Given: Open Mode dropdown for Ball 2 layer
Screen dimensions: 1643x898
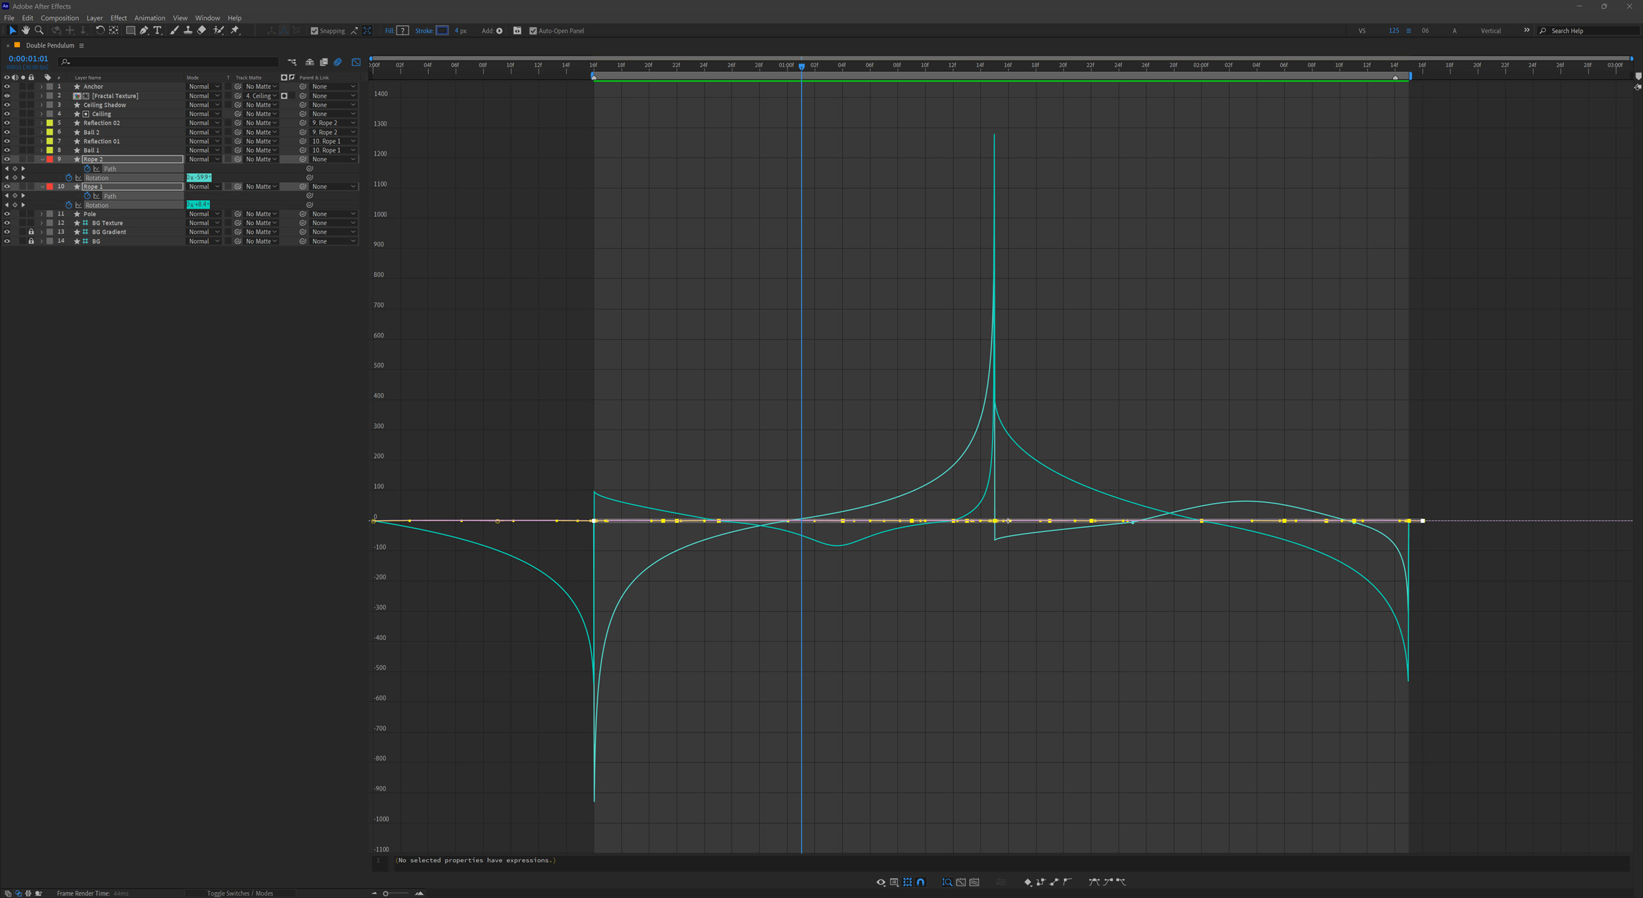Looking at the screenshot, I should (203, 132).
